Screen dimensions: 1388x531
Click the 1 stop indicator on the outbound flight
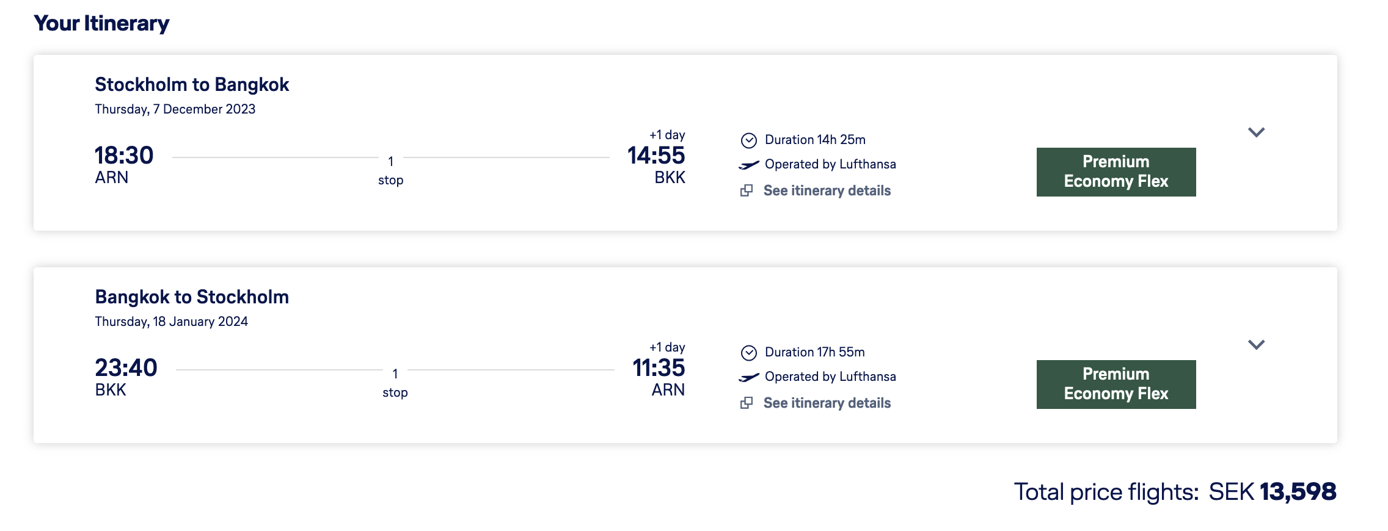pyautogui.click(x=391, y=170)
